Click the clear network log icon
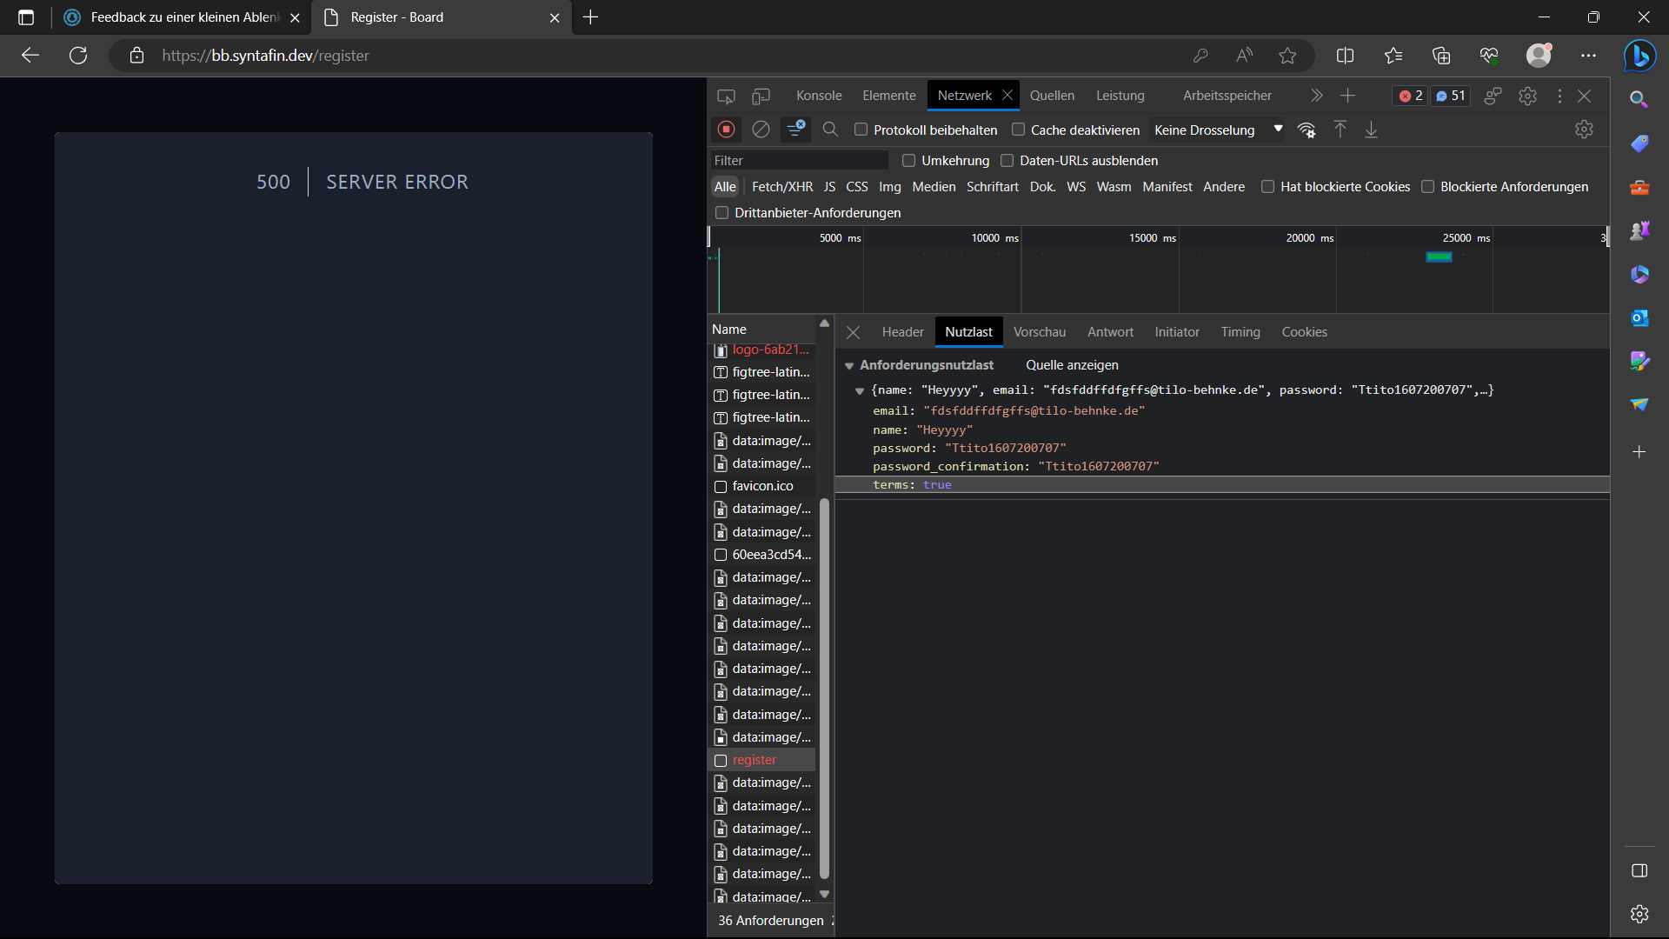This screenshot has height=939, width=1669. [x=761, y=130]
